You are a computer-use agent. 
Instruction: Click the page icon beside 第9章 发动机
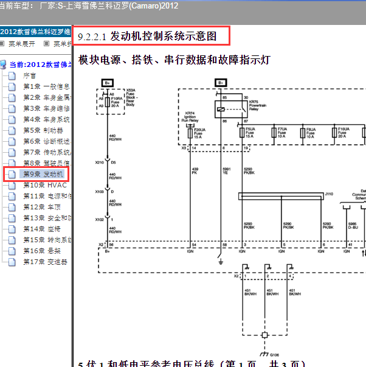click(12, 175)
